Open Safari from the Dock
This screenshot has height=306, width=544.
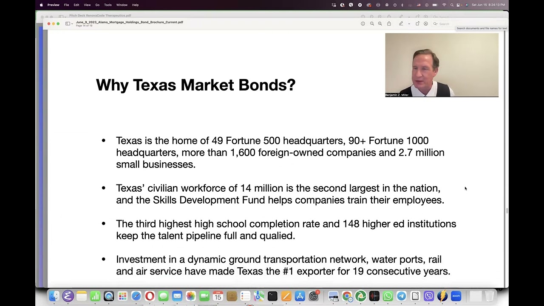tap(136, 296)
